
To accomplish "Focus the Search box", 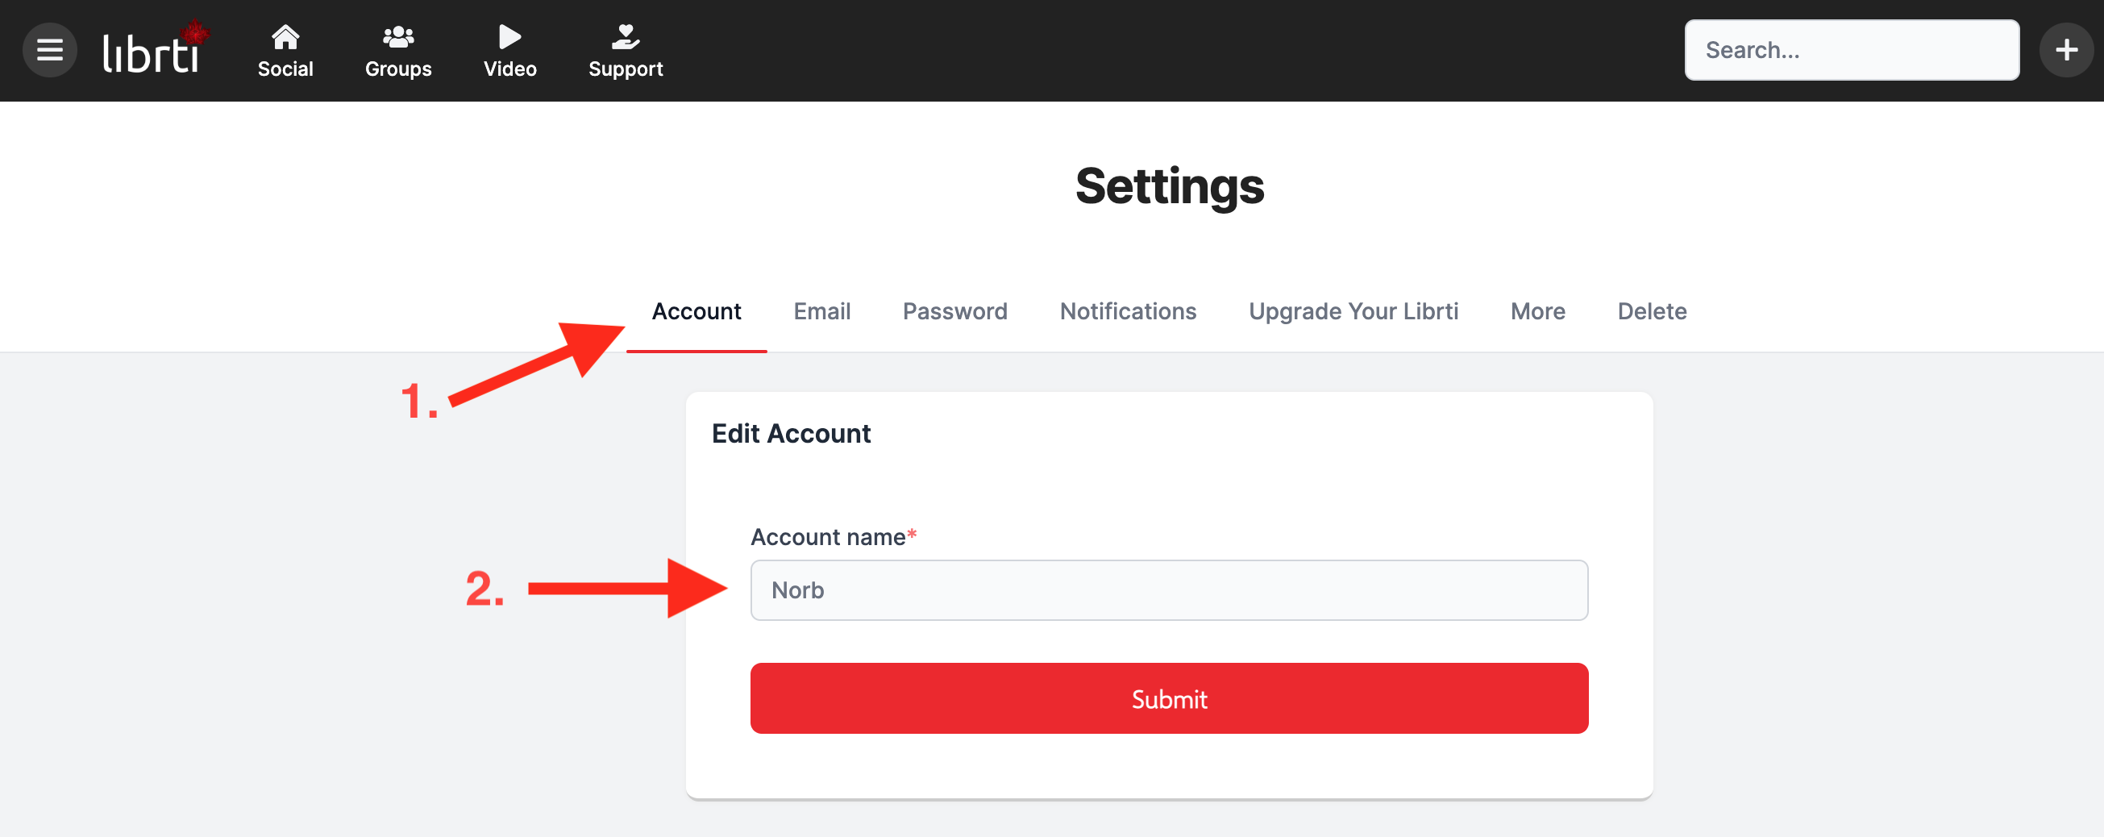I will tap(1852, 50).
